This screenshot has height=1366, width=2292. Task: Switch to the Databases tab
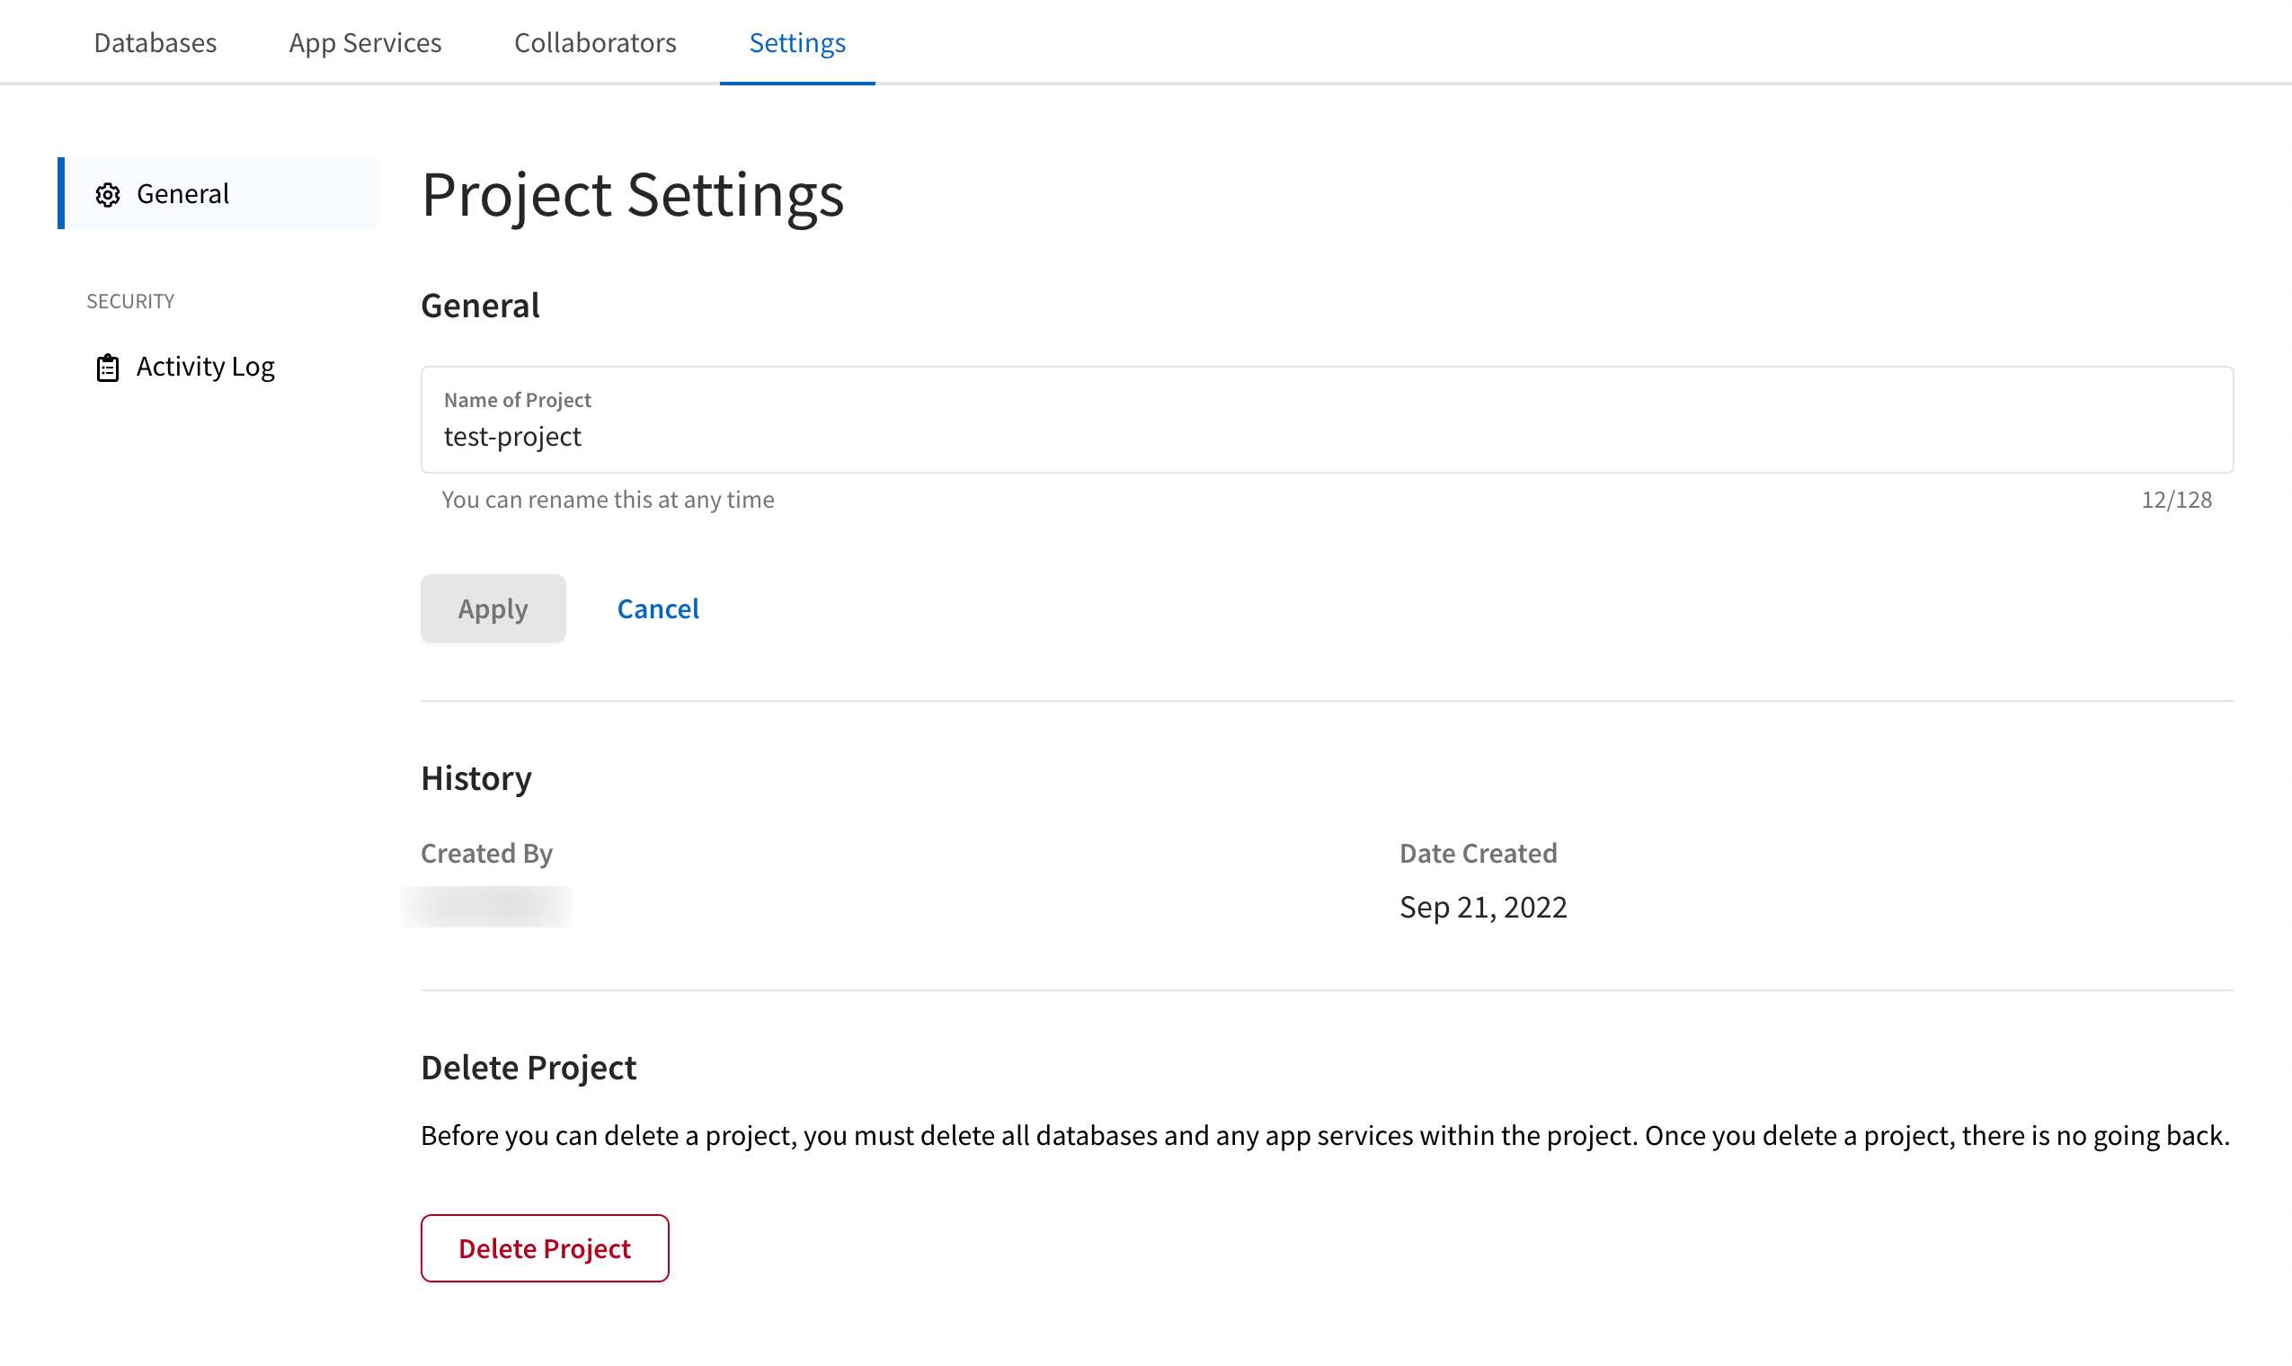[x=155, y=42]
